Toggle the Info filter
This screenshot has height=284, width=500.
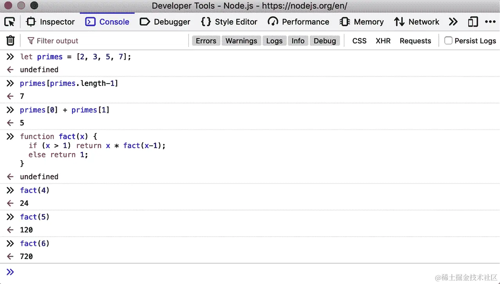[x=298, y=41]
